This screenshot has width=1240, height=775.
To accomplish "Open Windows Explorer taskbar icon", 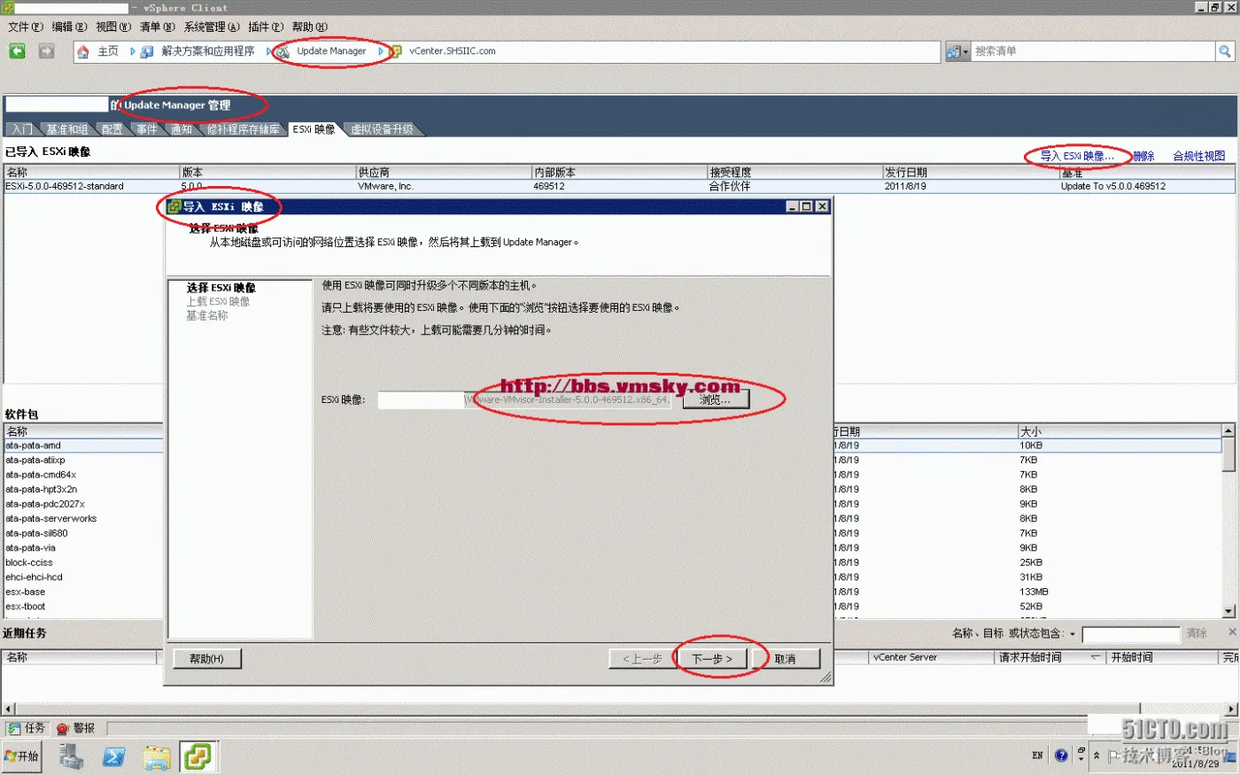I will coord(157,756).
